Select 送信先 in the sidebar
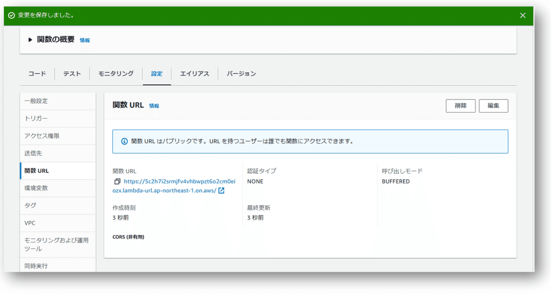This screenshot has width=551, height=295. (58, 153)
